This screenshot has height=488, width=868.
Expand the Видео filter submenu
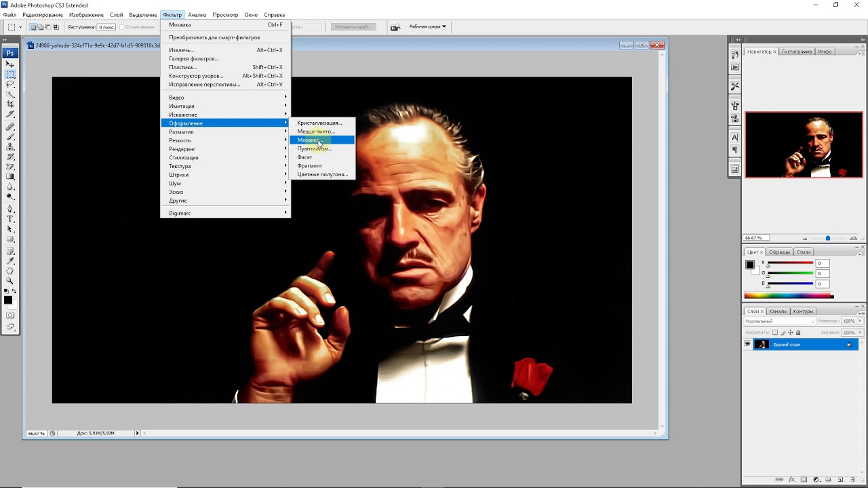(x=226, y=98)
